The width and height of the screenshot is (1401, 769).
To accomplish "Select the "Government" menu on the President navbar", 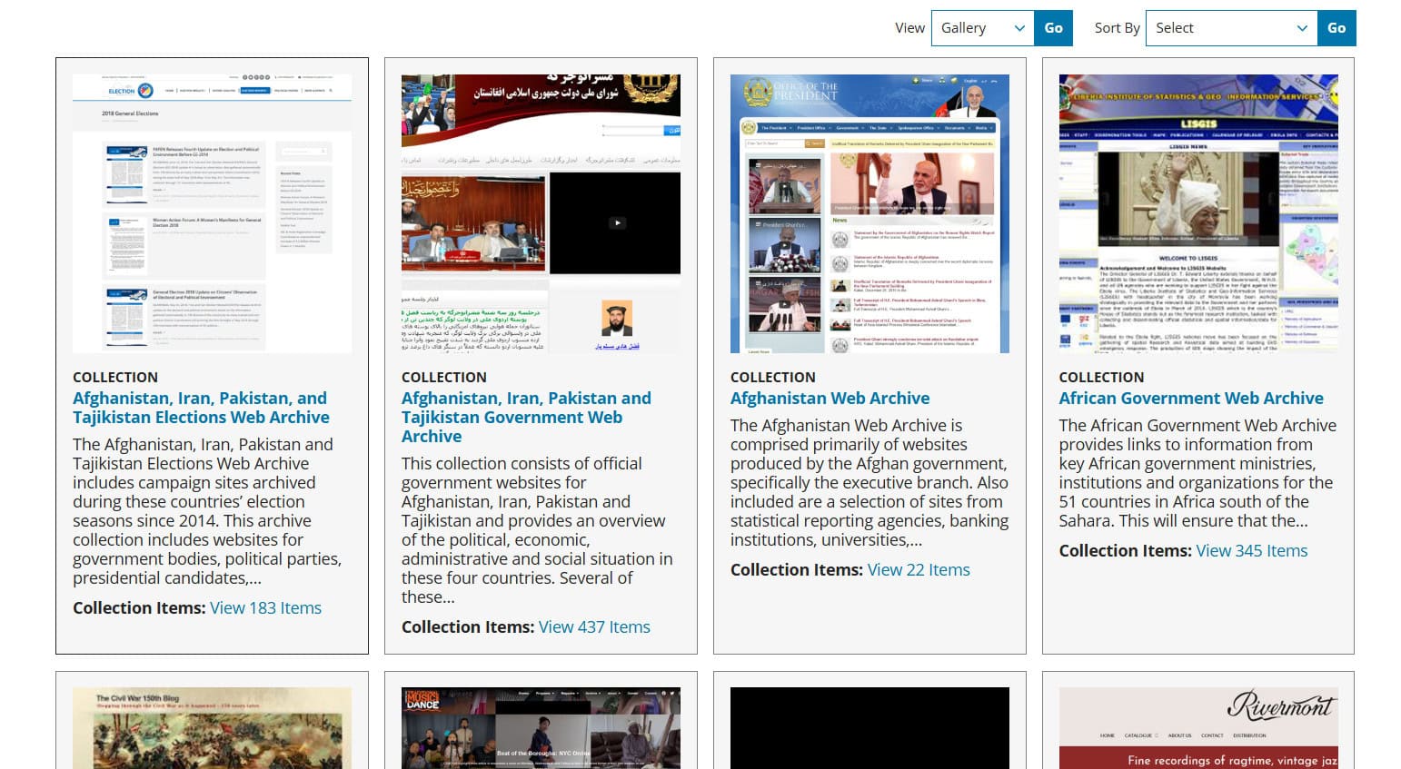I will (x=848, y=128).
